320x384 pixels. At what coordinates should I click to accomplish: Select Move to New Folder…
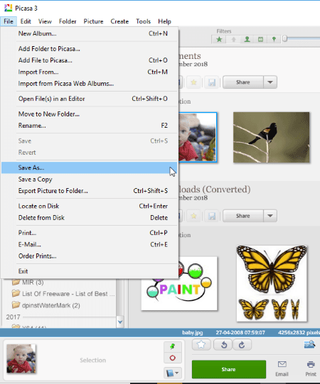coord(90,114)
